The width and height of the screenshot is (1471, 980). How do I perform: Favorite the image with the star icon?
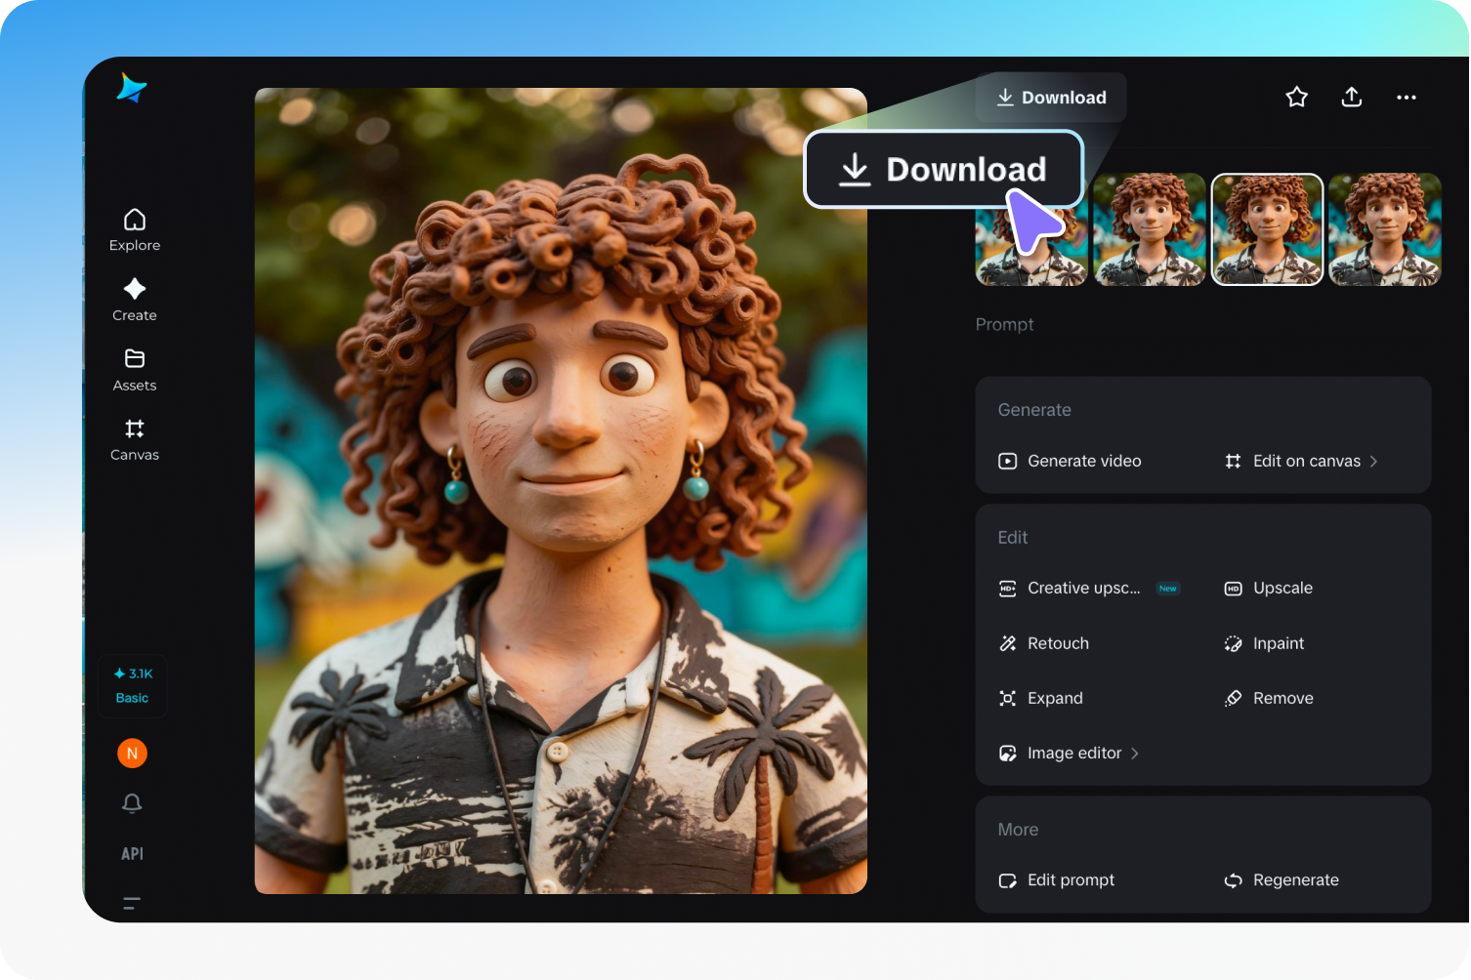1296,97
